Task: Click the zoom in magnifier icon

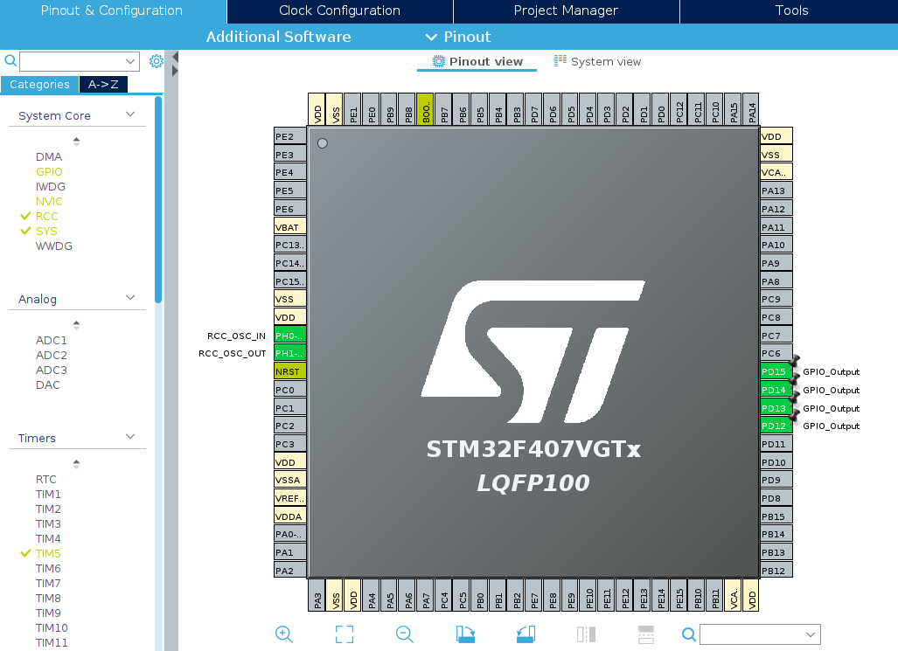Action: point(284,634)
